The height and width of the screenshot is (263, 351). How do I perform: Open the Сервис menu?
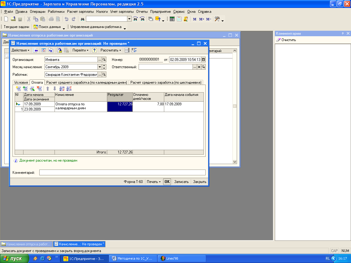click(x=179, y=12)
